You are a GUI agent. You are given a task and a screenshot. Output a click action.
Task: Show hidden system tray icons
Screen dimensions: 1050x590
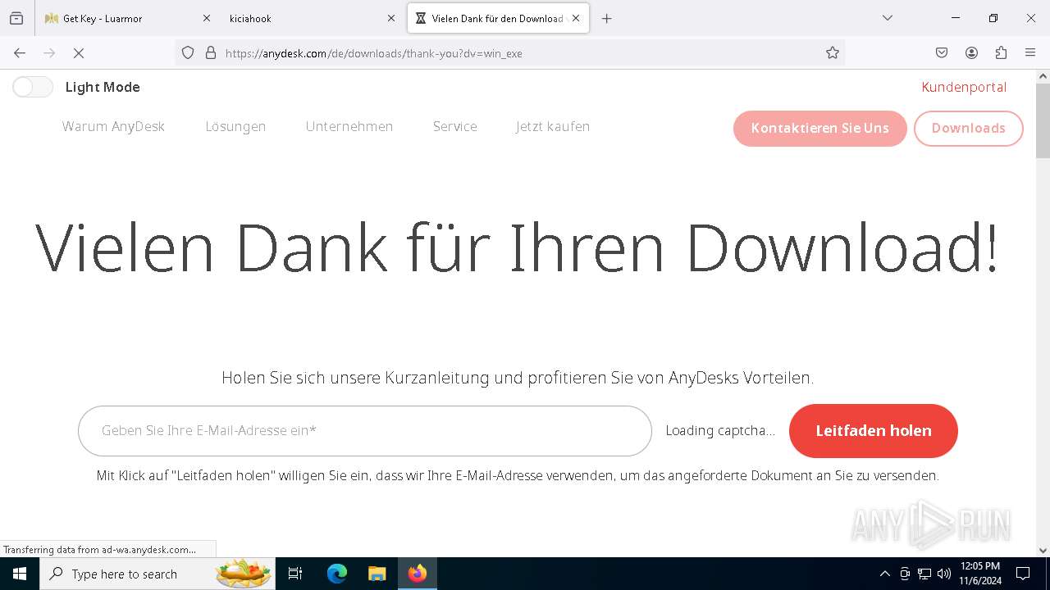[x=884, y=574]
